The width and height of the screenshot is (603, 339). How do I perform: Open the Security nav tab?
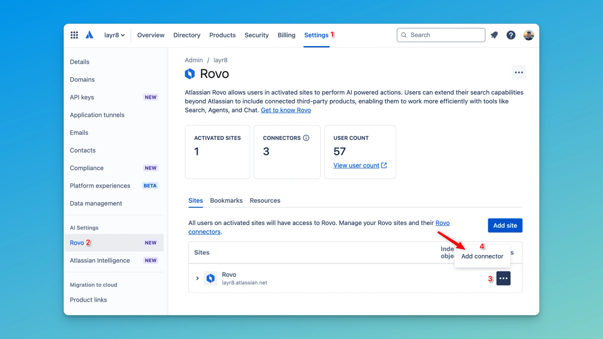coord(257,35)
